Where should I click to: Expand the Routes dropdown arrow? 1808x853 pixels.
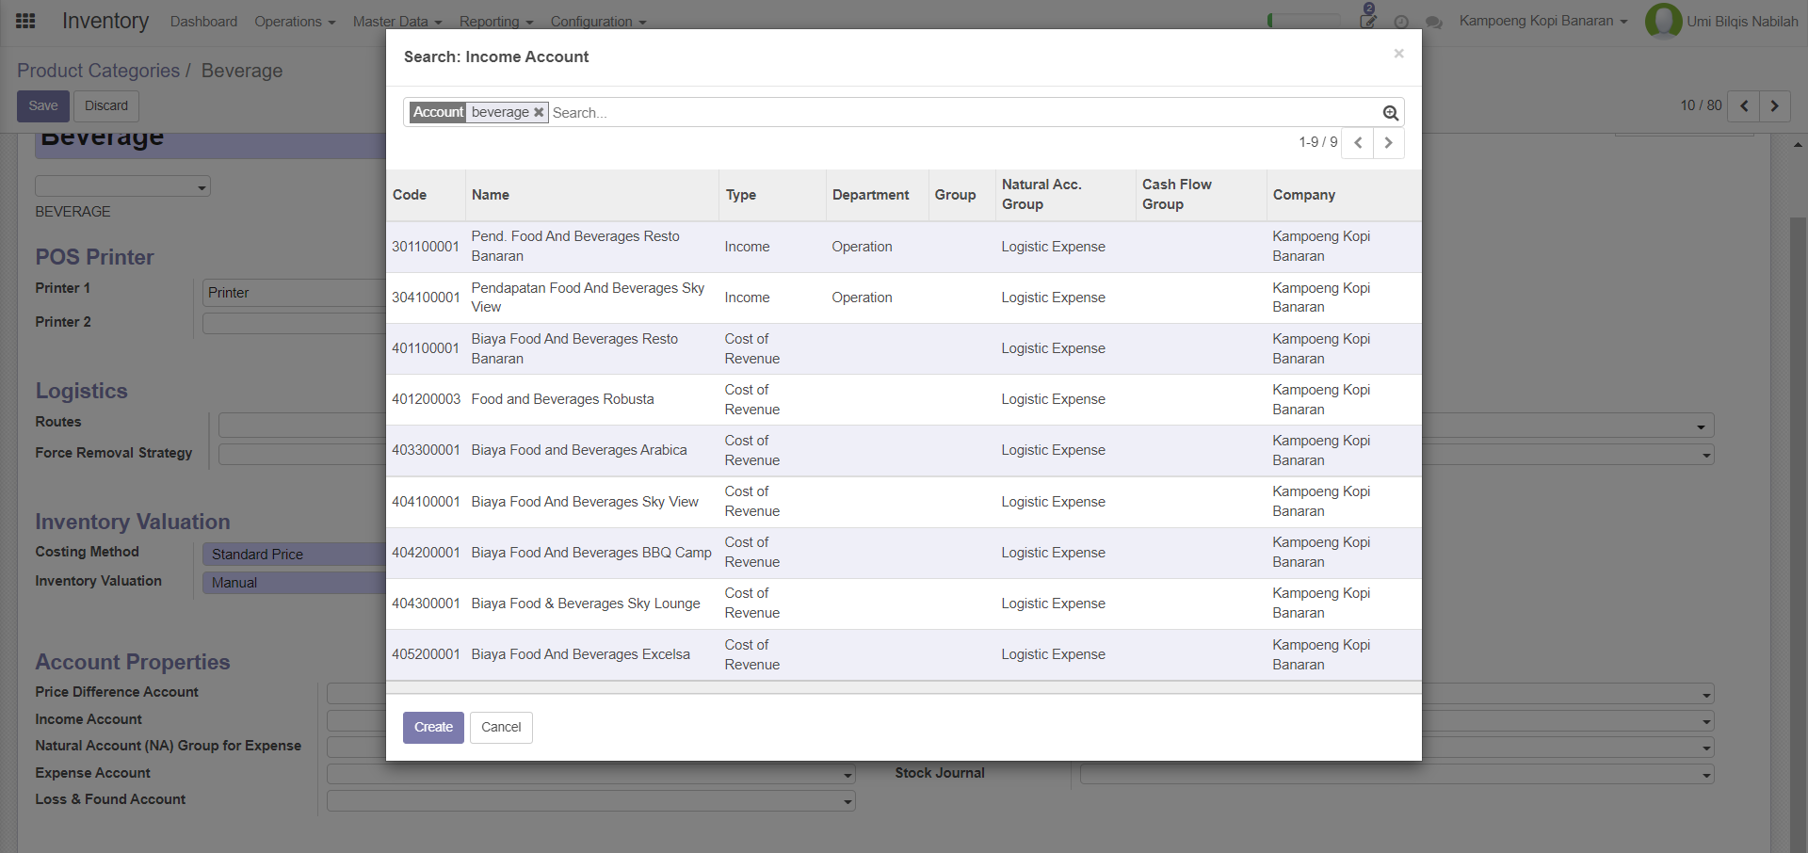pos(1701,426)
